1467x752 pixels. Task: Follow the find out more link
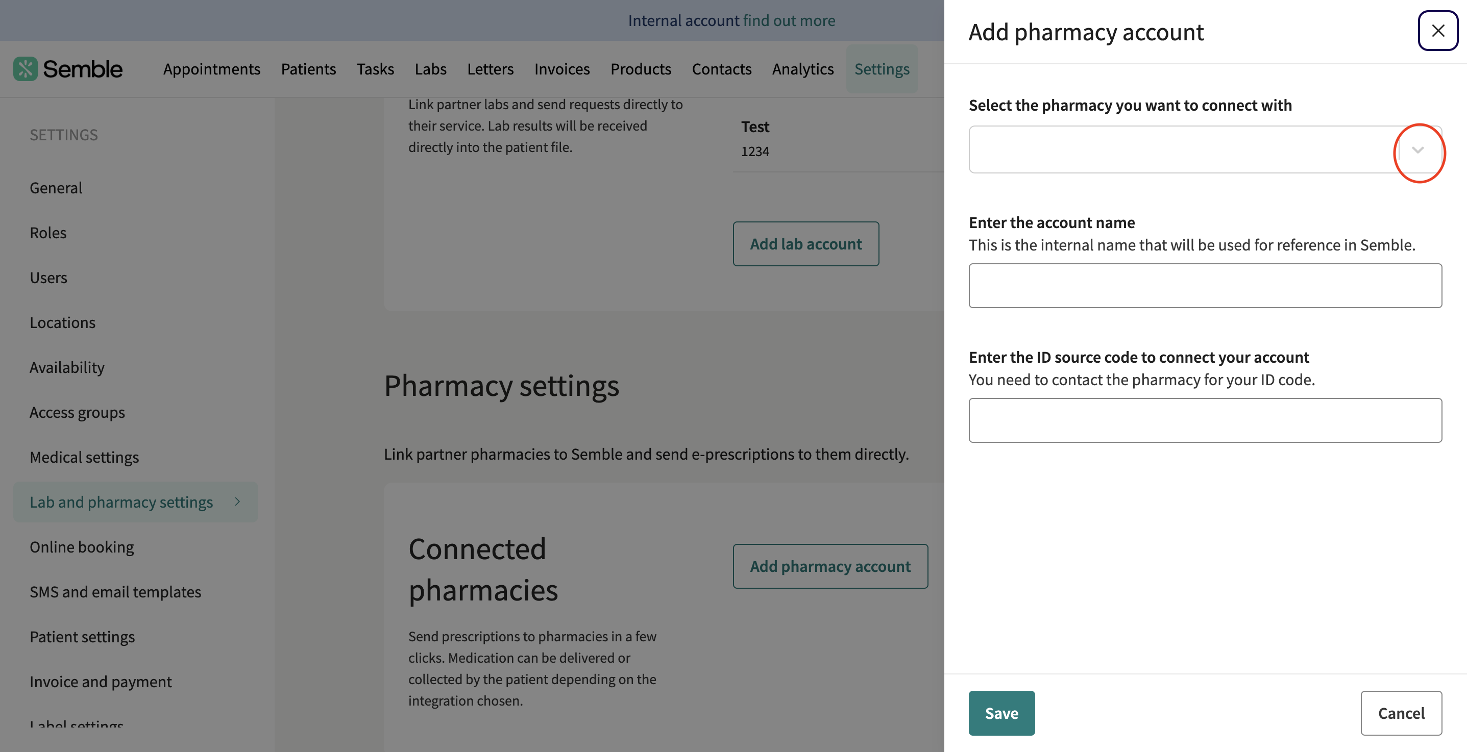click(x=789, y=20)
